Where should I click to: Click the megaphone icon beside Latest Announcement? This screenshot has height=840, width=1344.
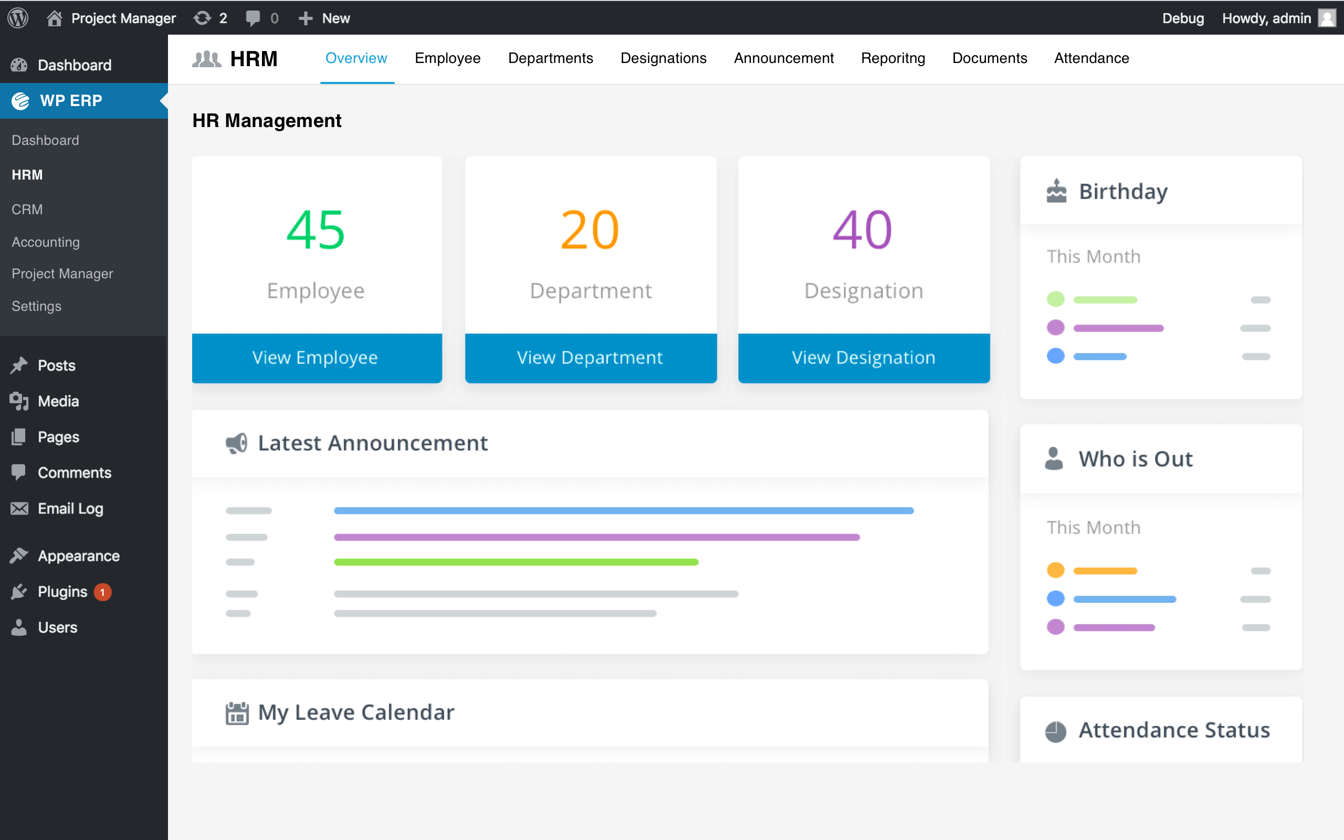tap(237, 443)
